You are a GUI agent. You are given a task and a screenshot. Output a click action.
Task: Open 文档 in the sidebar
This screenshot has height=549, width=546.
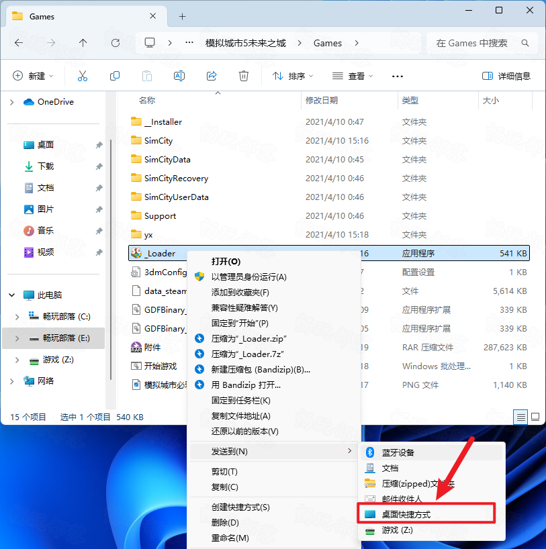[x=46, y=188]
